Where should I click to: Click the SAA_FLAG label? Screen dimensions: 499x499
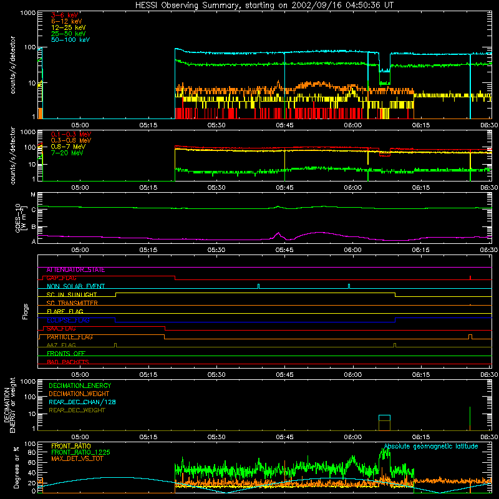pos(61,329)
